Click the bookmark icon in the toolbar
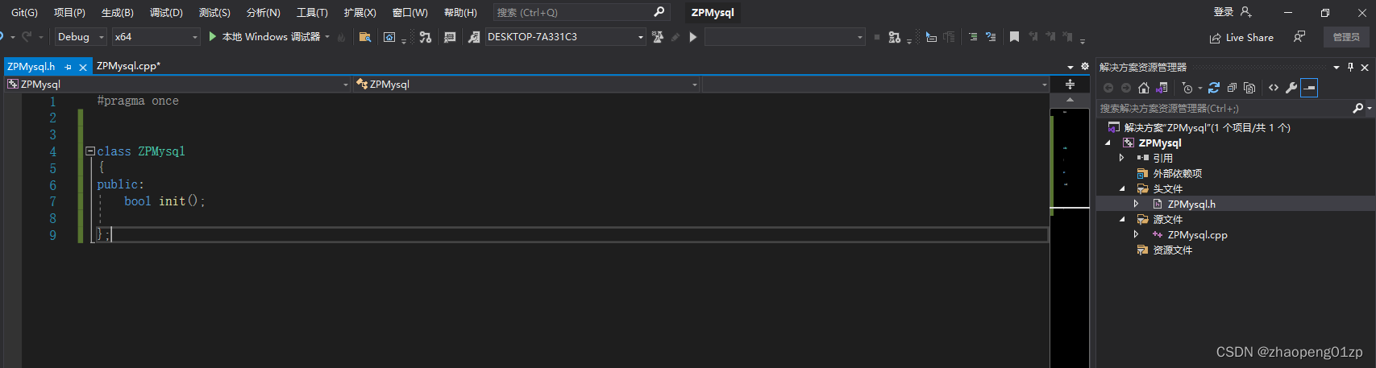The image size is (1376, 368). pos(1014,37)
